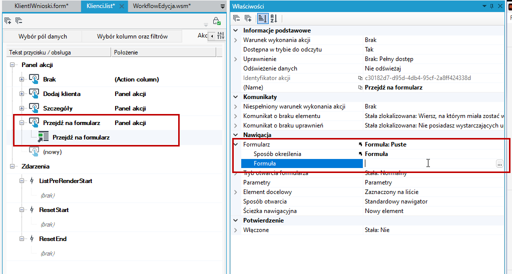Image resolution: width=512 pixels, height=274 pixels.
Task: Expand the Brak action tree node
Action: click(x=22, y=79)
